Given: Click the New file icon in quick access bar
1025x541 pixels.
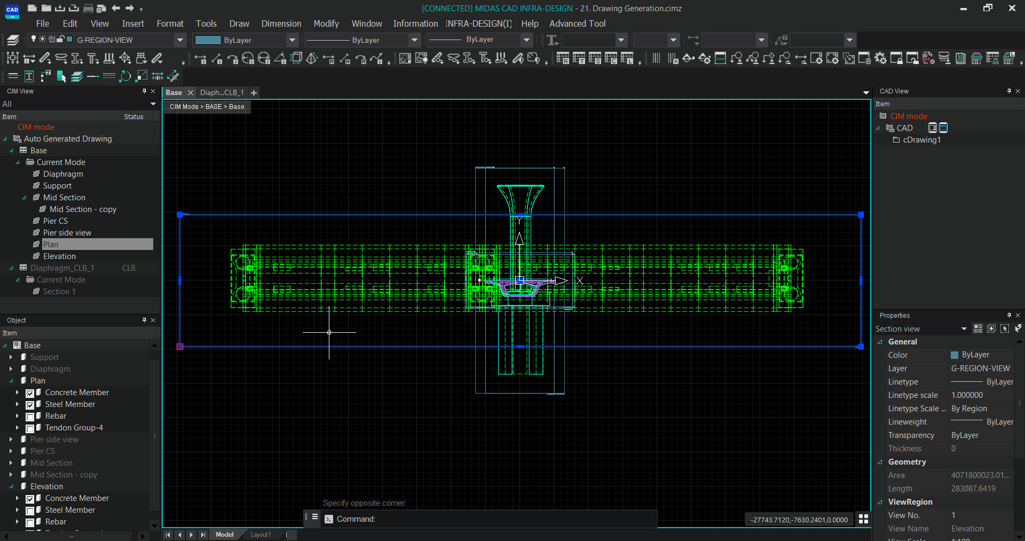Looking at the screenshot, I should 32,8.
